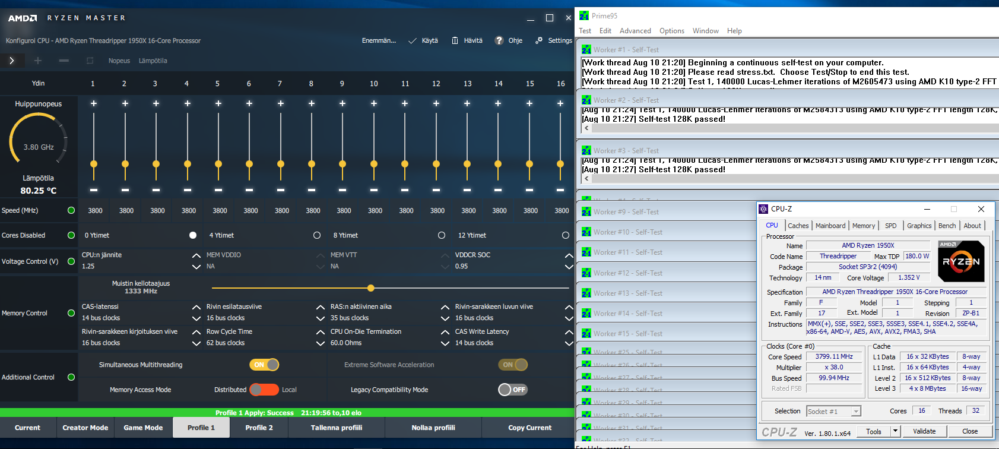999x449 pixels.
Task: Toggle Memory Control green indicator
Action: tap(71, 313)
